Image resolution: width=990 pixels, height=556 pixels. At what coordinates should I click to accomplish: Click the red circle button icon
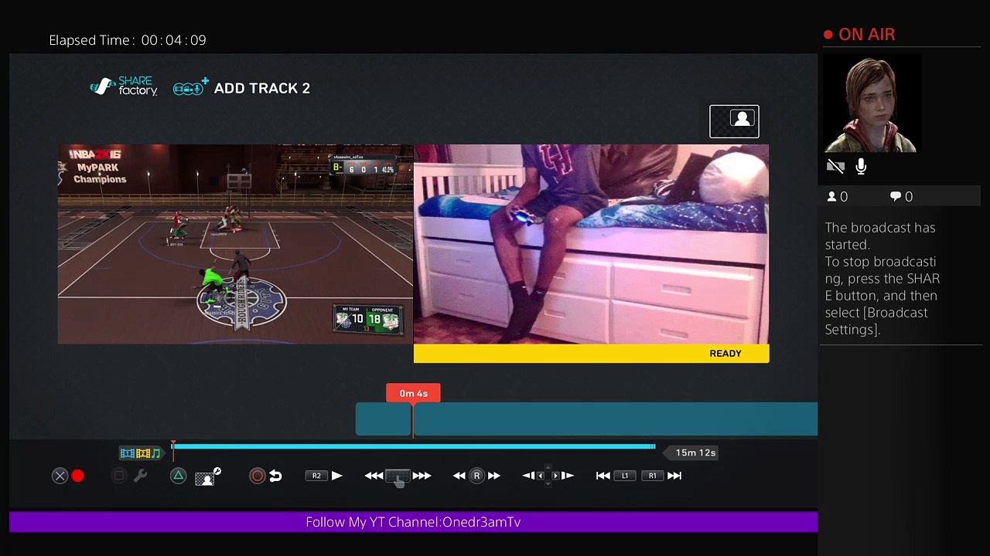coord(258,476)
